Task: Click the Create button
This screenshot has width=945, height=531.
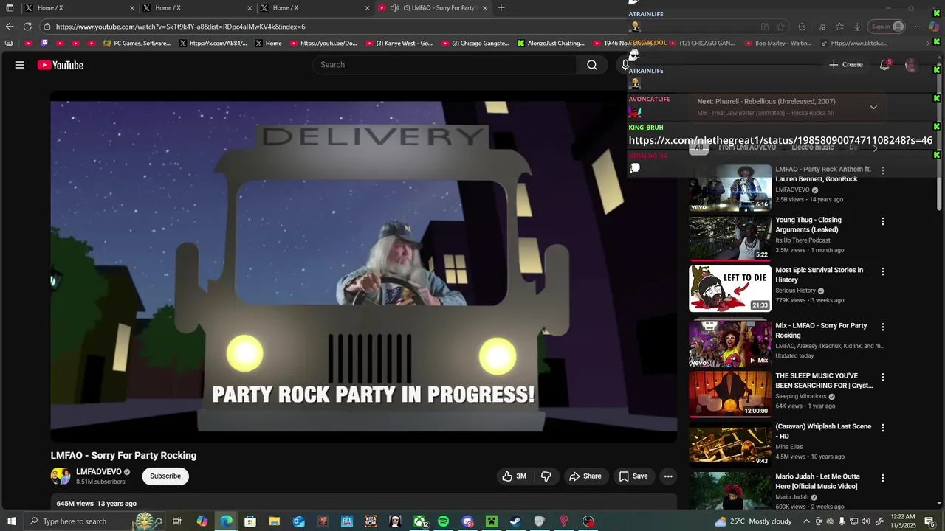Action: pyautogui.click(x=845, y=65)
